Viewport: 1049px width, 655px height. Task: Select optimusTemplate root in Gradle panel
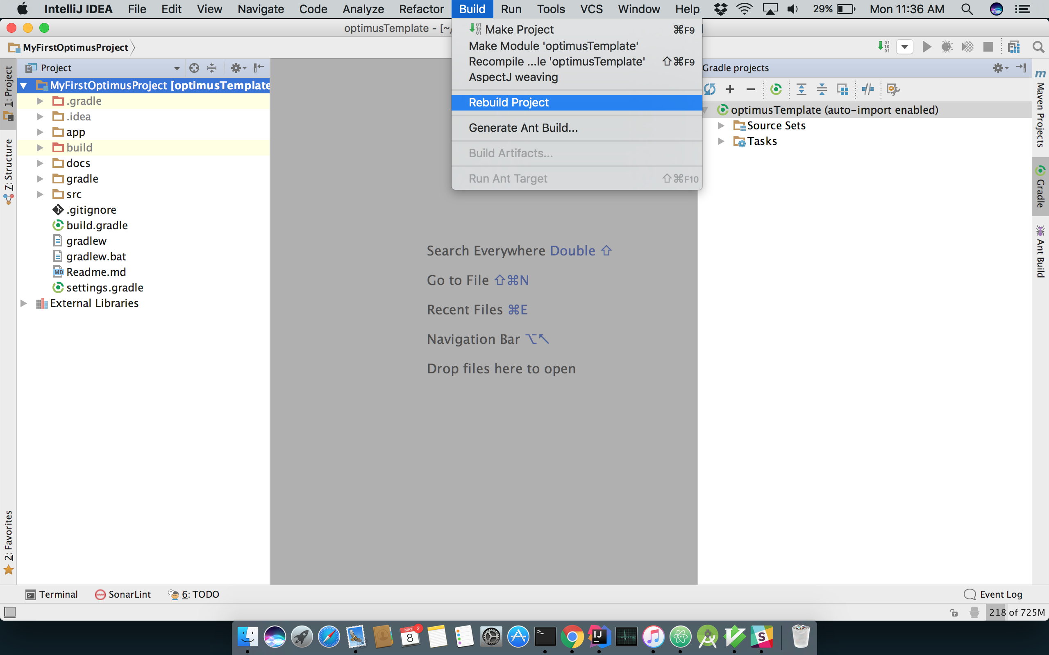pyautogui.click(x=834, y=110)
